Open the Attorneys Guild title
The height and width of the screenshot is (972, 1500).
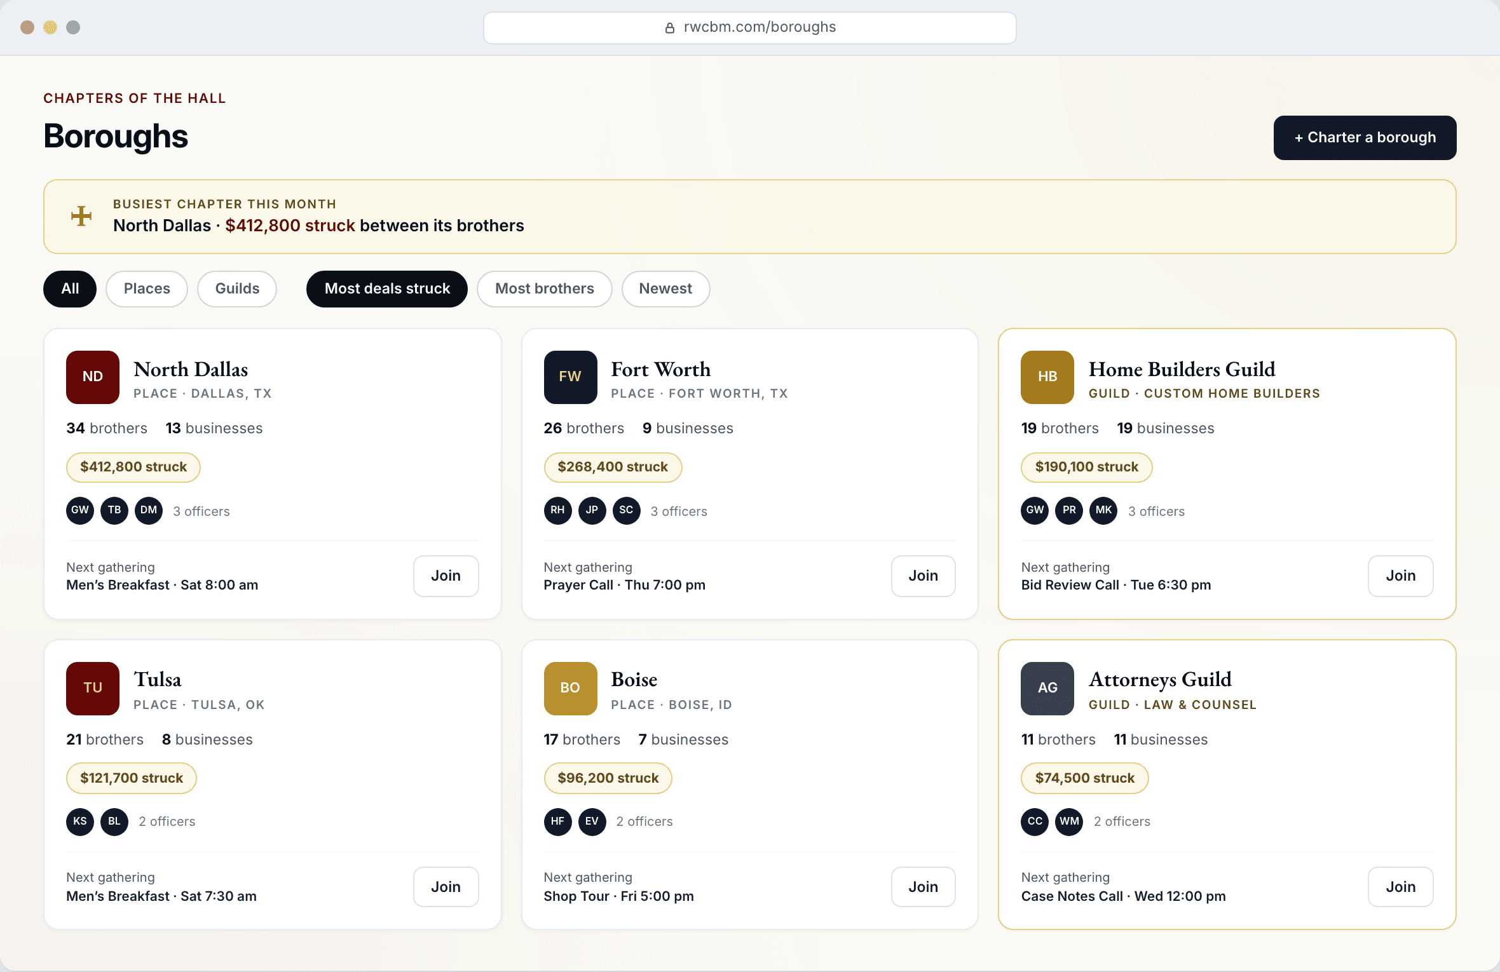coord(1160,679)
